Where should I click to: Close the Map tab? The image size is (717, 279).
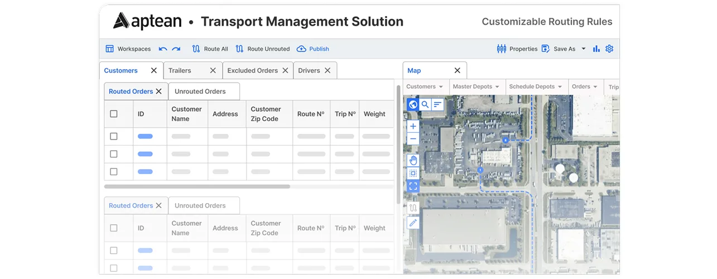tap(458, 71)
